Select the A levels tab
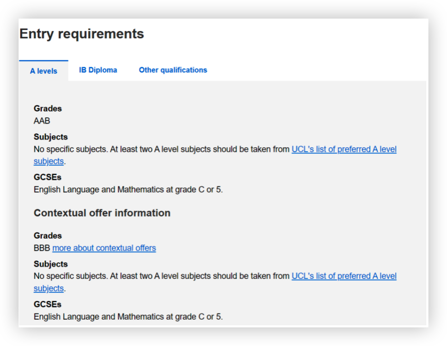Image resolution: width=447 pixels, height=346 pixels. pos(44,71)
